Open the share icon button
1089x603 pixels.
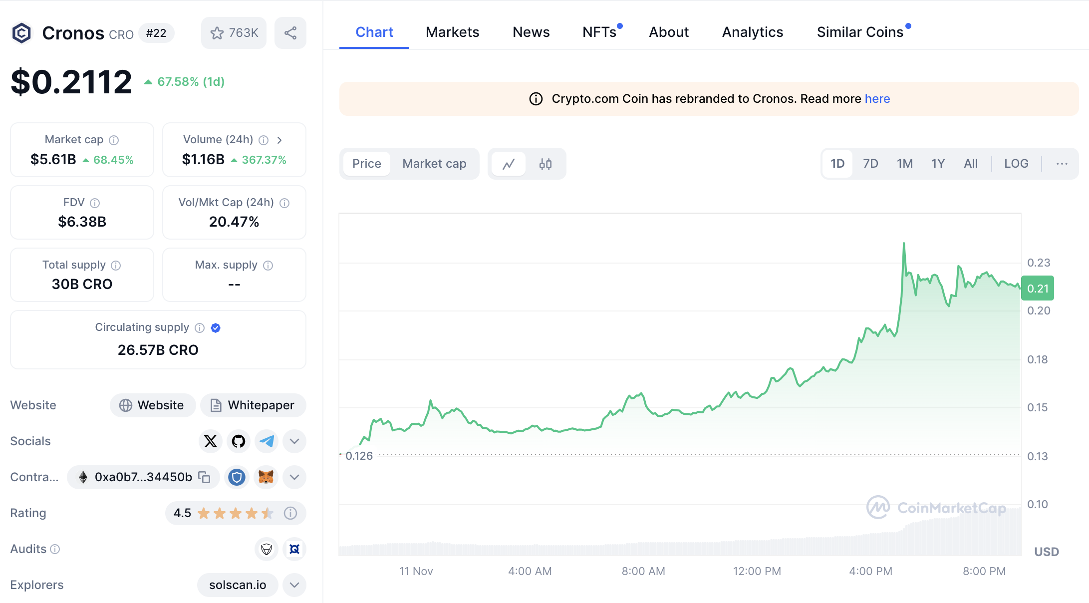coord(290,33)
